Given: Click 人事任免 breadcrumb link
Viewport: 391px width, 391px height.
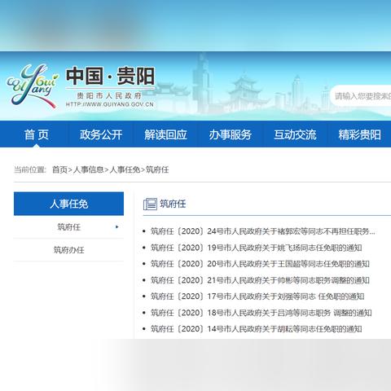Looking at the screenshot, I should 125,169.
